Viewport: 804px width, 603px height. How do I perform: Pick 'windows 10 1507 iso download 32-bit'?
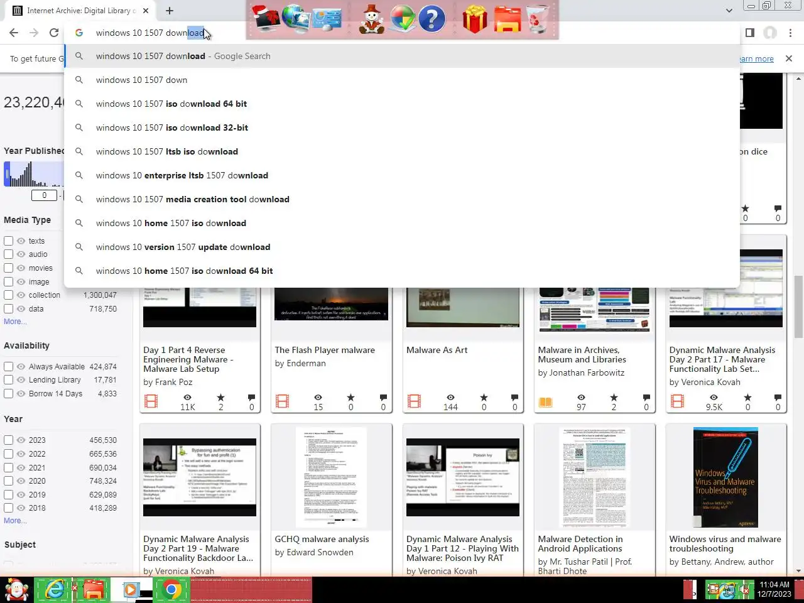(x=402, y=128)
